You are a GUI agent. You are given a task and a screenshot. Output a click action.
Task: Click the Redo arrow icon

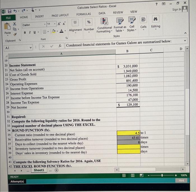coord(24,11)
